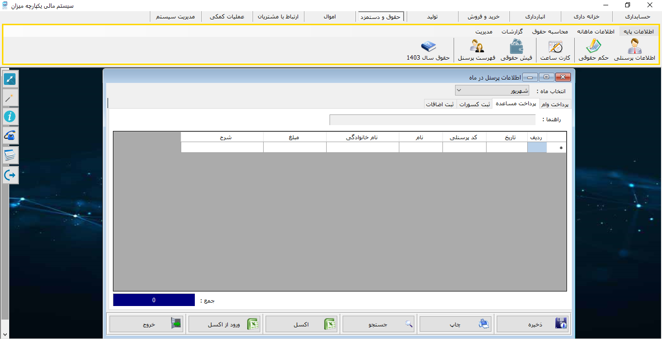Click اکسل export button

[x=301, y=324]
